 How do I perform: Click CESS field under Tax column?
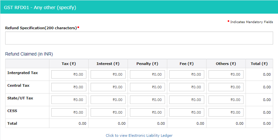[x=69, y=112]
